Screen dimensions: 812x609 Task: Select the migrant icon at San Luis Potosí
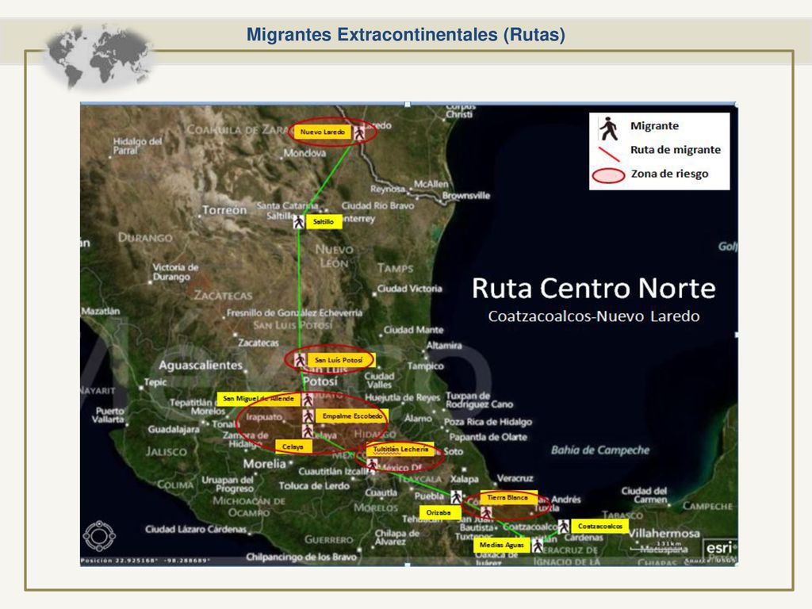point(300,360)
